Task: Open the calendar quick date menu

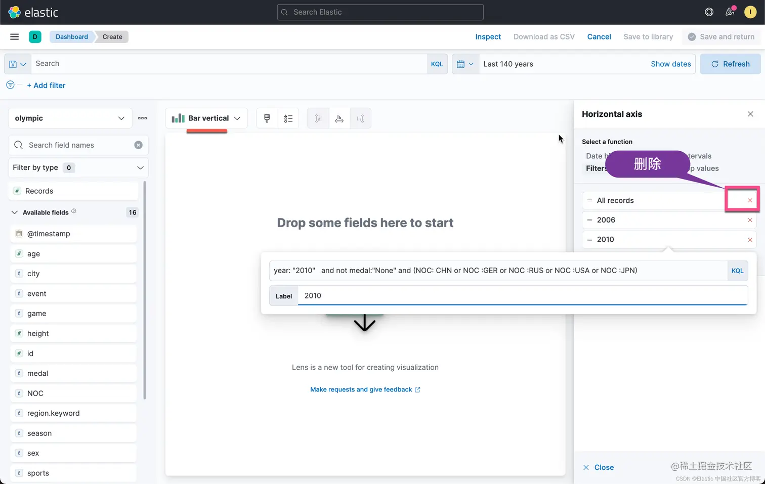Action: pos(465,64)
